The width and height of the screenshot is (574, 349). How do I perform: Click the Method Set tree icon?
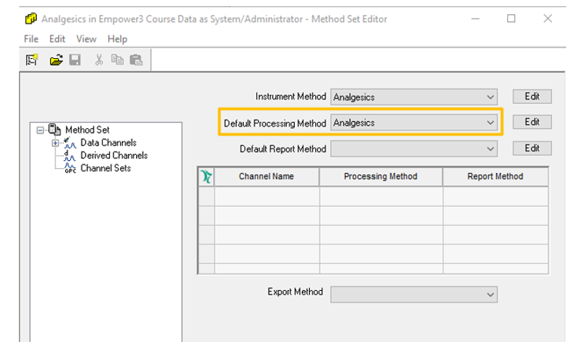click(x=54, y=130)
